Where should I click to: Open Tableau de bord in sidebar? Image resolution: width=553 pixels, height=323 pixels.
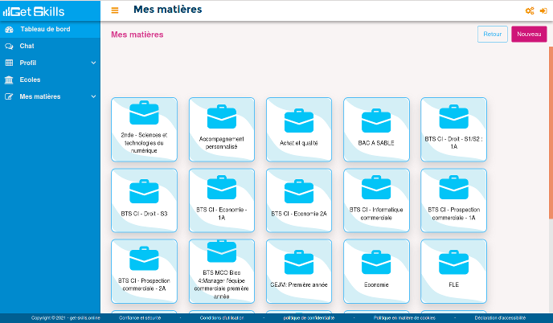click(x=45, y=29)
